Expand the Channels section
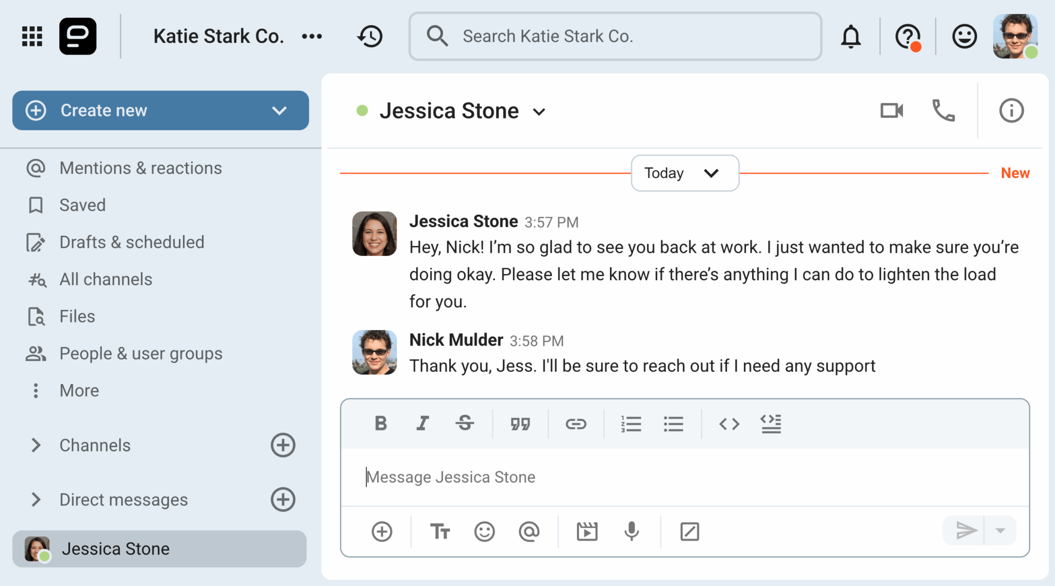Image resolution: width=1055 pixels, height=586 pixels. tap(36, 445)
